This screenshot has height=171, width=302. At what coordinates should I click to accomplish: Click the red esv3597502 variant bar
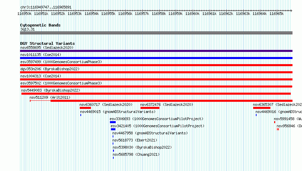click(x=156, y=87)
